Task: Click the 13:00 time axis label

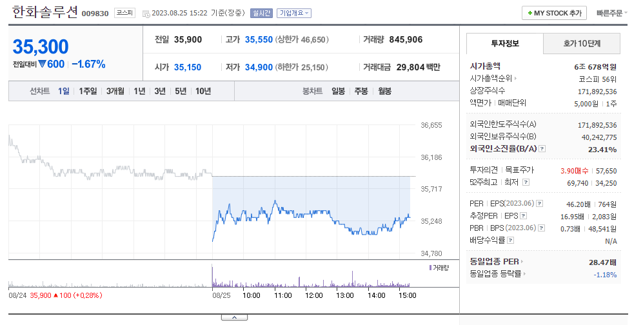Action: (345, 295)
